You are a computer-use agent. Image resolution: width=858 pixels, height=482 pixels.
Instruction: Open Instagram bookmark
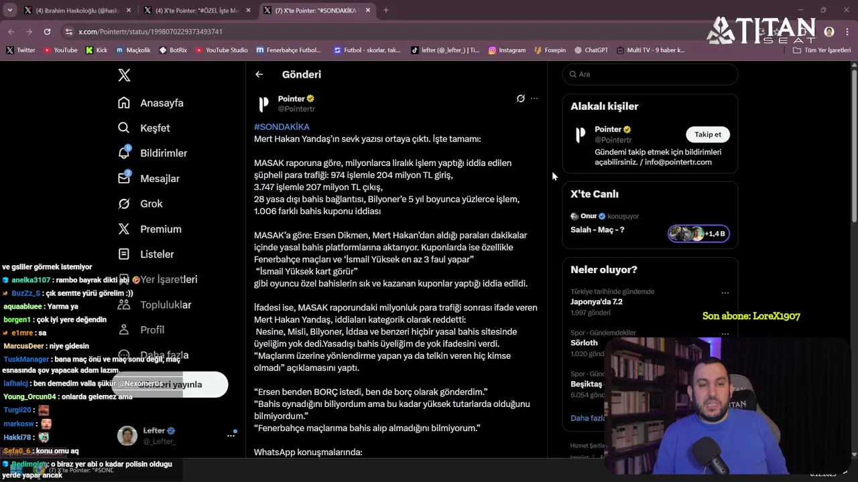click(x=507, y=50)
